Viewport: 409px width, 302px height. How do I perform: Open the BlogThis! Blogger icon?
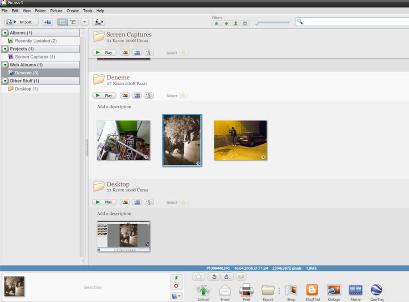click(312, 290)
